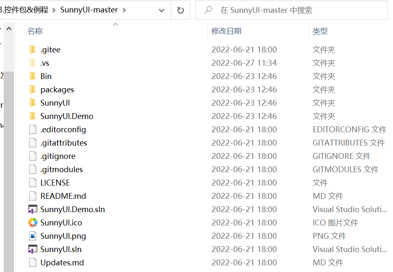The width and height of the screenshot is (393, 272).
Task: Select the SunnyUI.ico file name
Action: [61, 223]
